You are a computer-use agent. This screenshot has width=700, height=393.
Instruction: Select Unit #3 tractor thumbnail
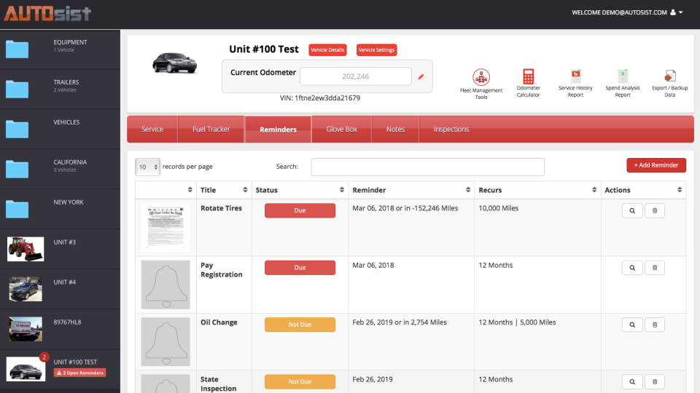pos(26,249)
